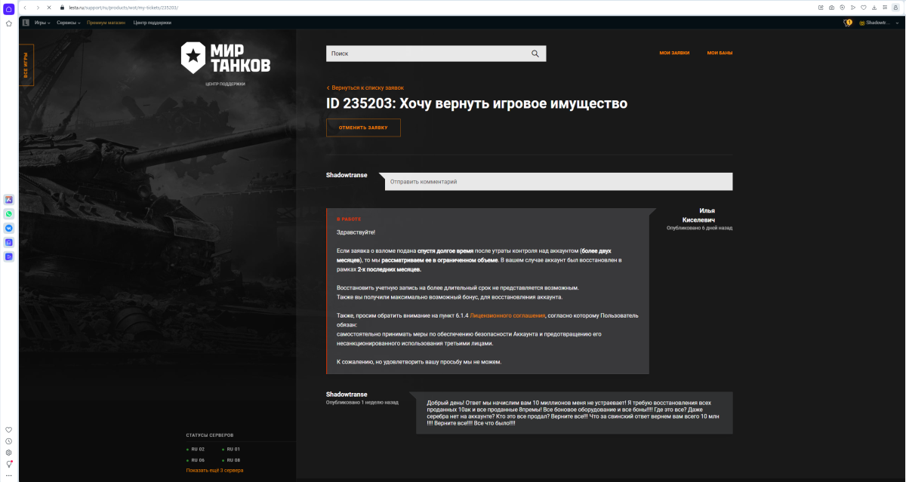Click the Мир Танков logo

point(225,57)
